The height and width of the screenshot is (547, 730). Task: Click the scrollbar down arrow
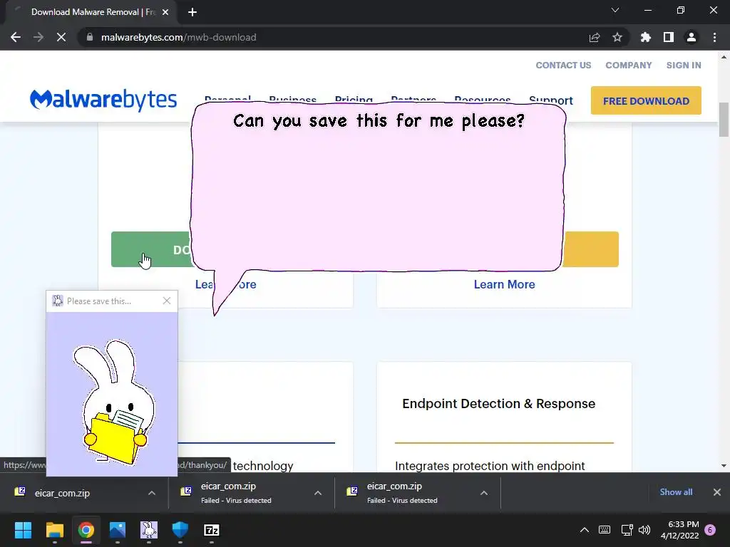[x=724, y=466]
